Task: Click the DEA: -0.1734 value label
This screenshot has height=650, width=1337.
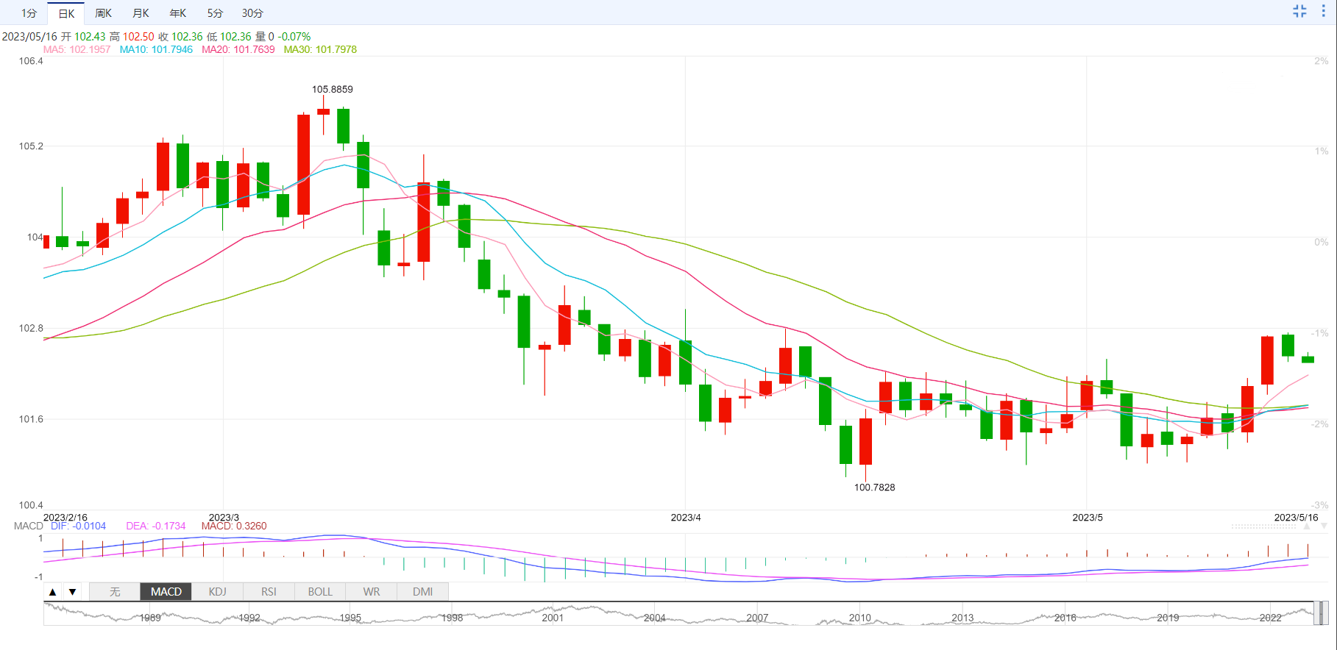Action: point(155,526)
